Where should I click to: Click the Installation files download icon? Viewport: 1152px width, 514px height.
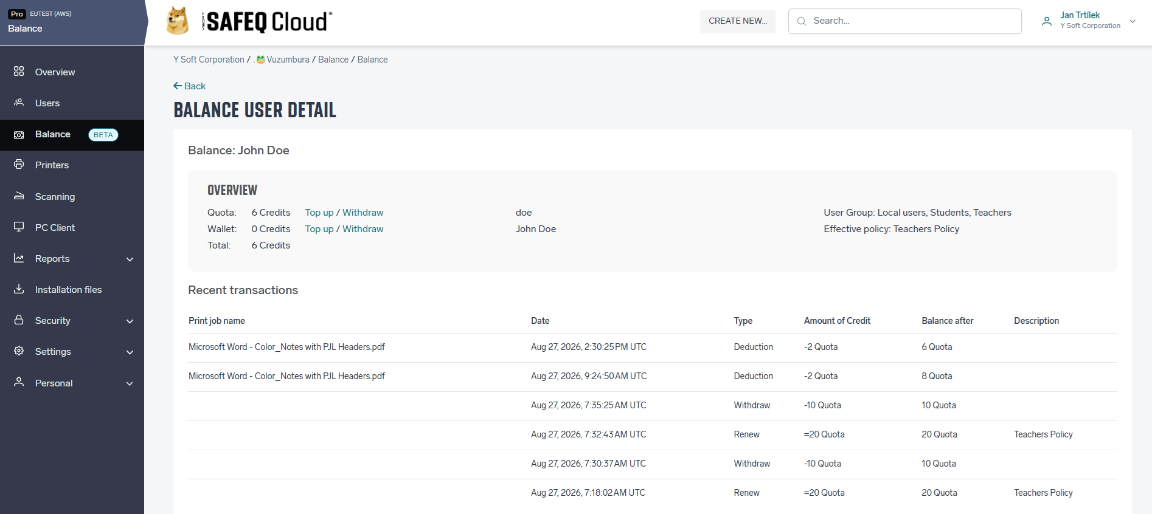point(19,289)
